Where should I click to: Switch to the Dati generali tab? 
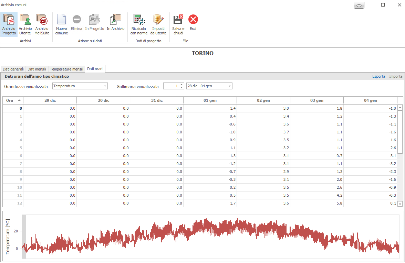pos(13,69)
